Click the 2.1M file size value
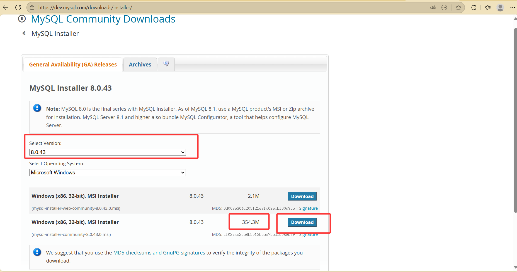The width and height of the screenshot is (517, 272). tap(254, 196)
